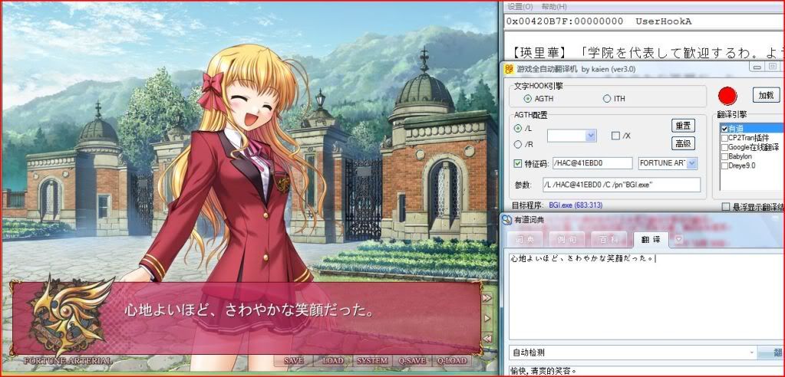Select the /R radio option
The width and height of the screenshot is (785, 377).
[518, 145]
